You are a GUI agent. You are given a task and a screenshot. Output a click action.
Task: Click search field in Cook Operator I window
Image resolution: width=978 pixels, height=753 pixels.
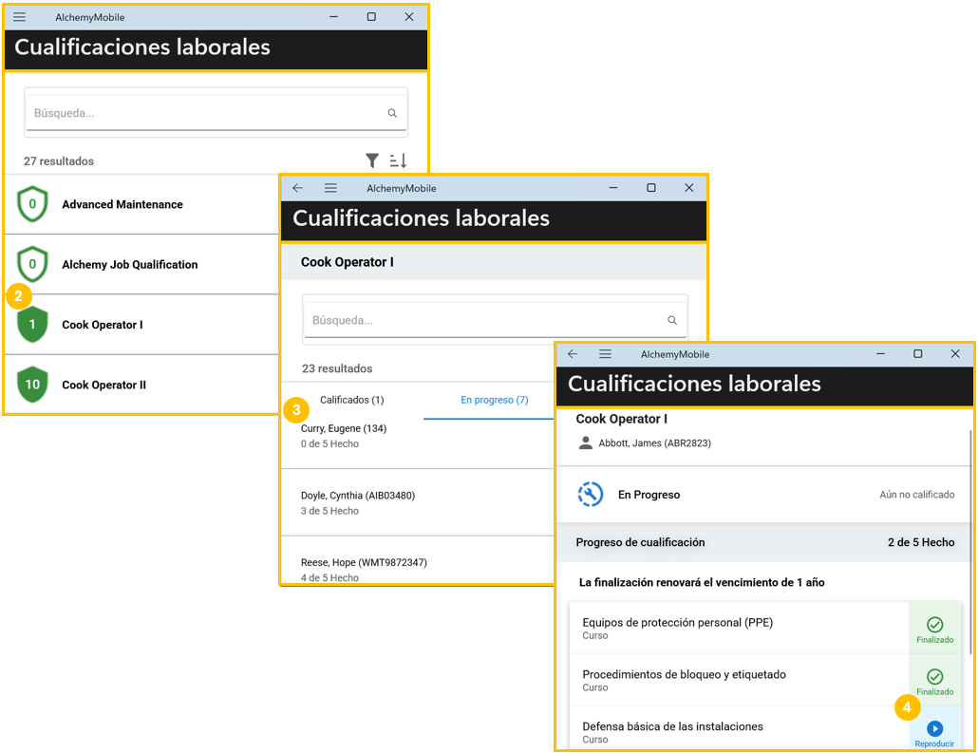point(484,320)
